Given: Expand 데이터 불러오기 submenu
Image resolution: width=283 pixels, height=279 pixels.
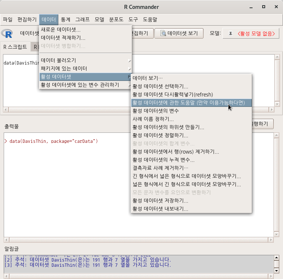Looking at the screenshot, I should (x=85, y=60).
